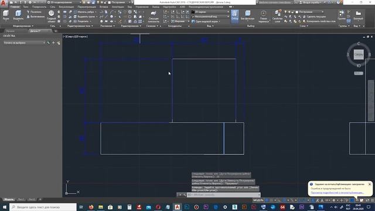The image size is (375, 211).
Task: Click the Windows taskbar search box
Action: tap(43, 207)
